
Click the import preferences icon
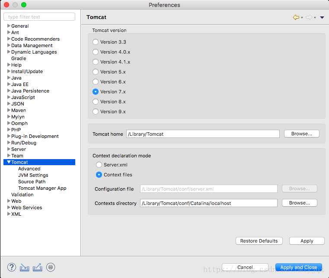tap(25, 268)
